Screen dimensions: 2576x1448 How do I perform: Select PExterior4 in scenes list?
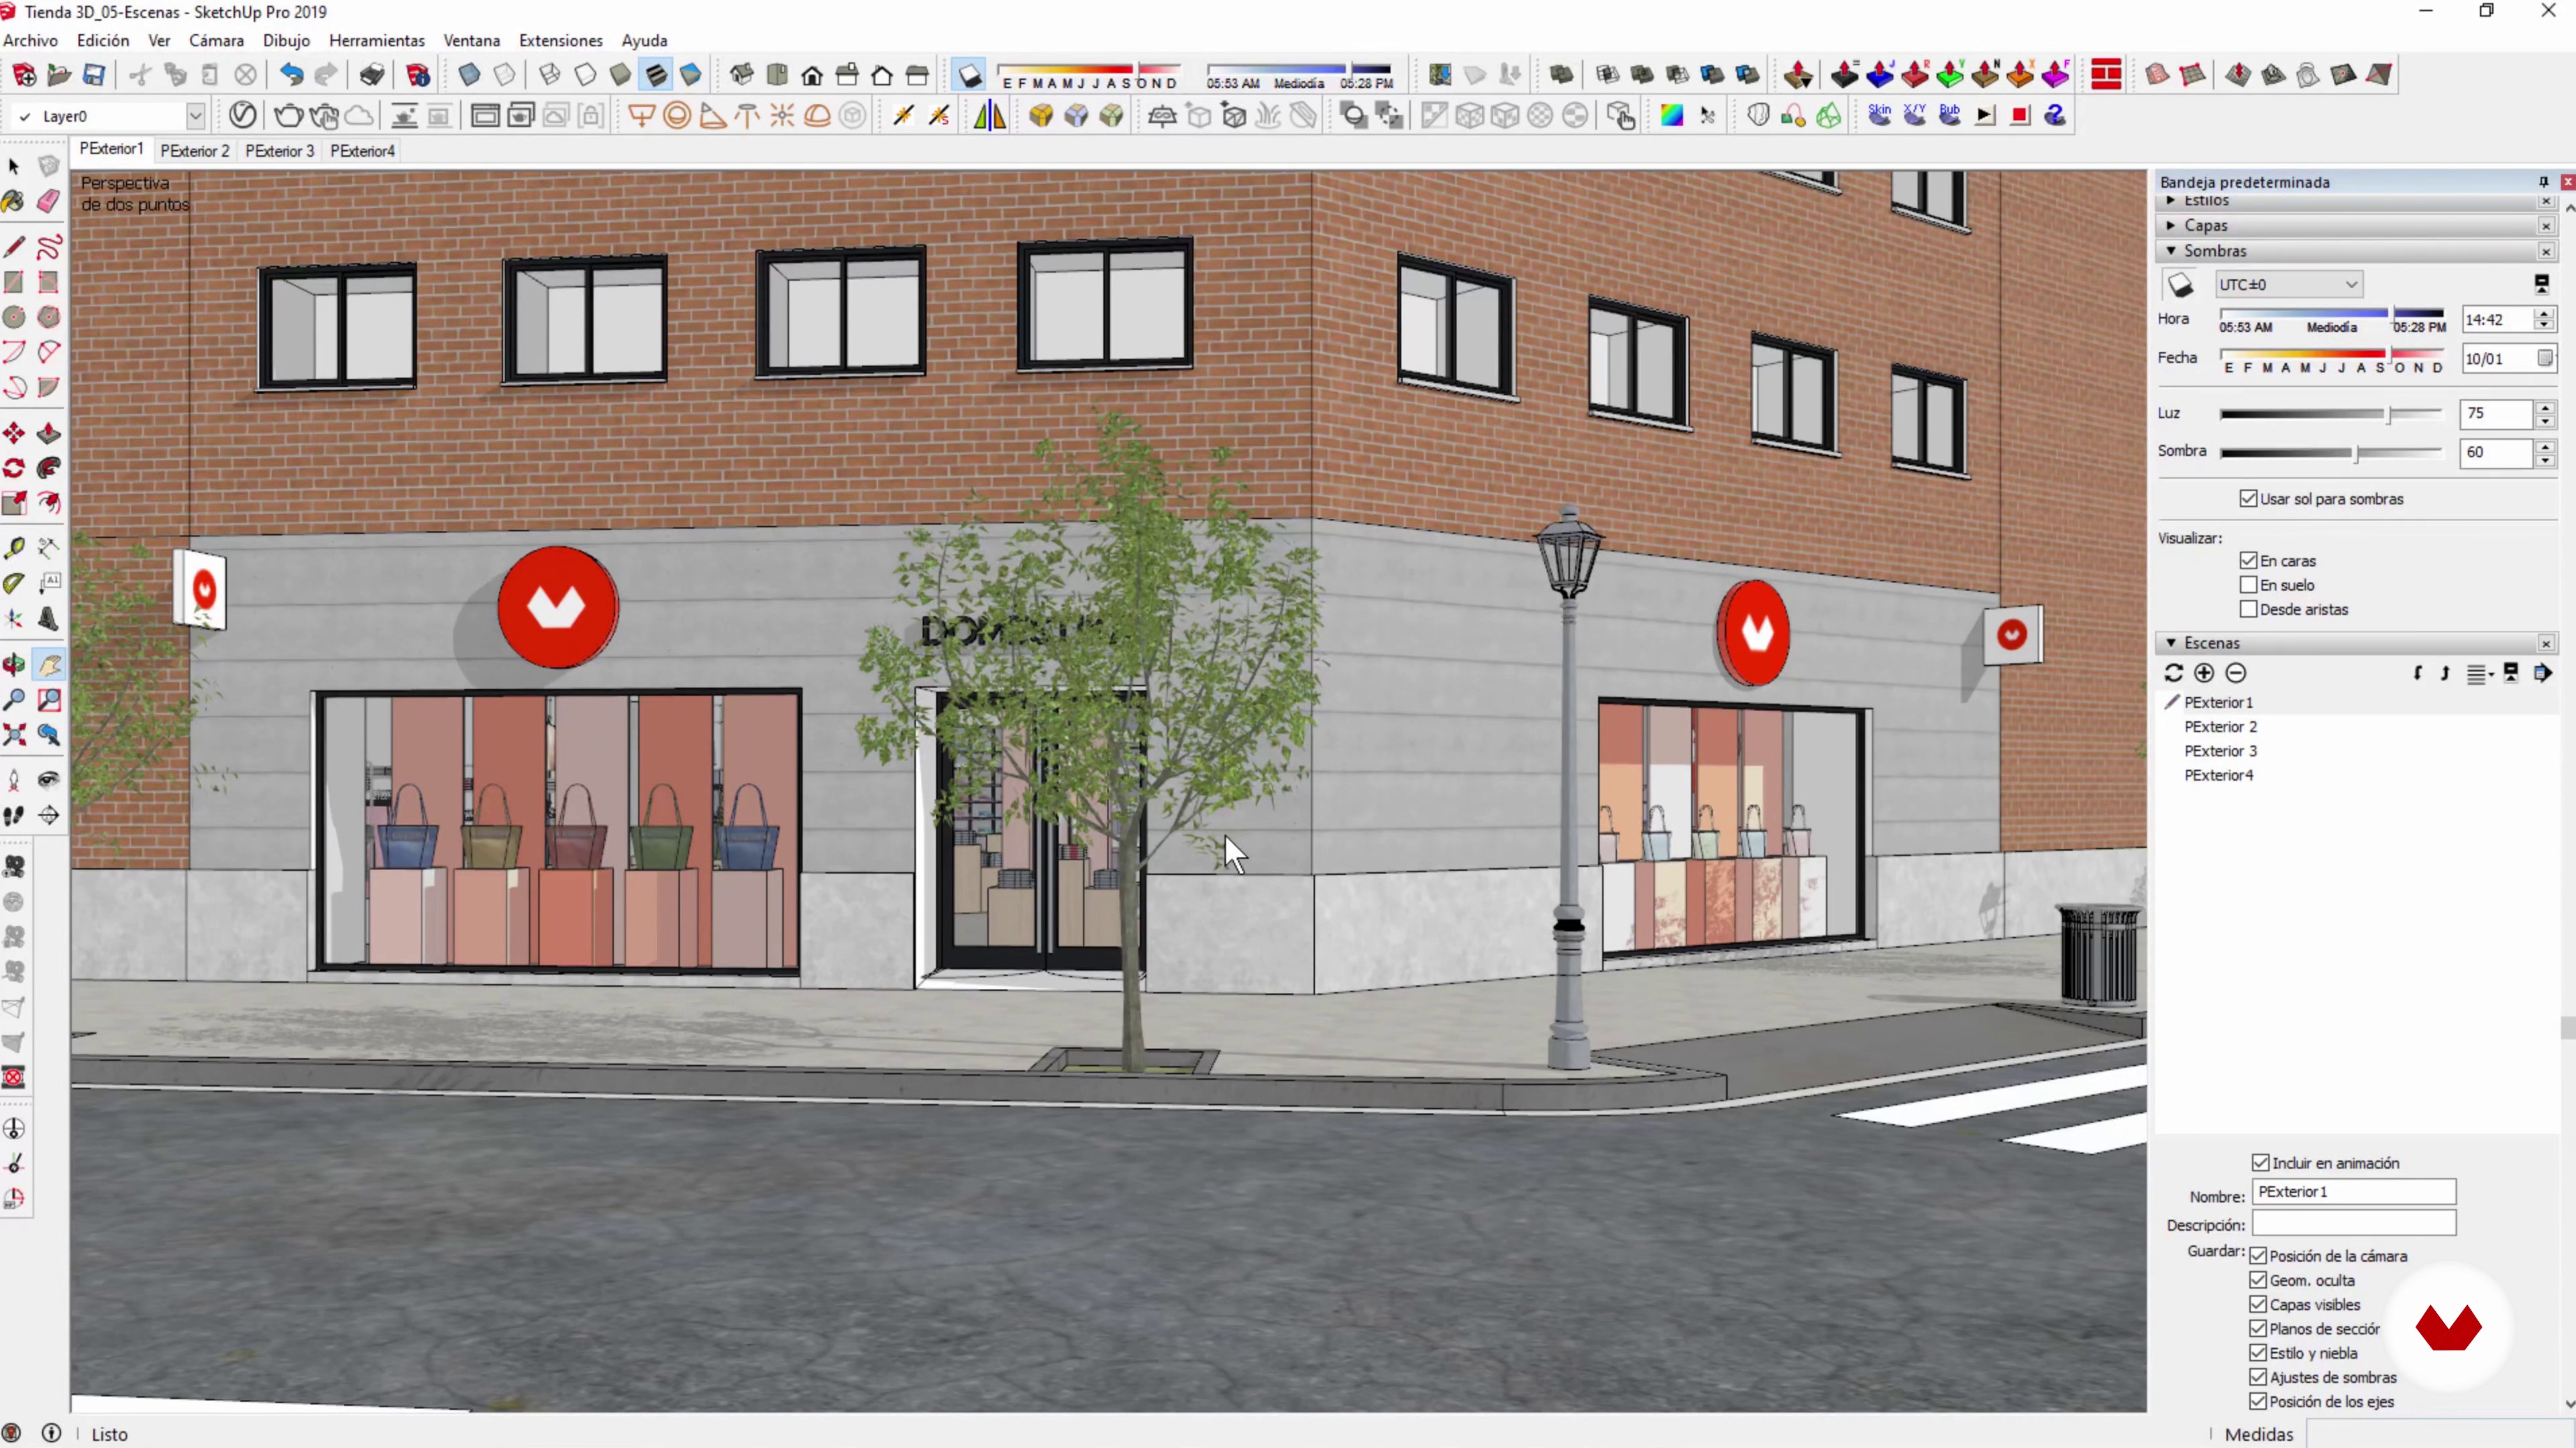(x=2218, y=776)
